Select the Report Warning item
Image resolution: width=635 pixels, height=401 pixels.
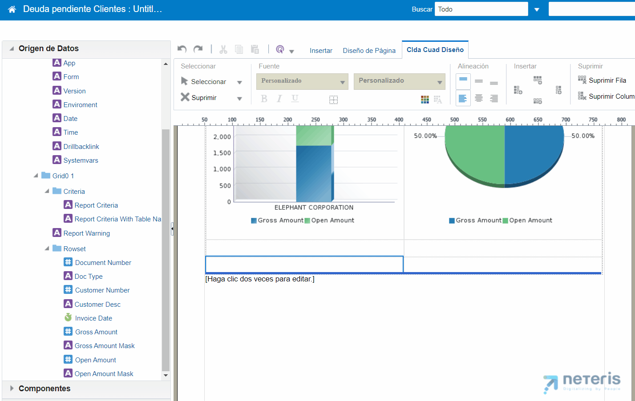click(x=81, y=233)
